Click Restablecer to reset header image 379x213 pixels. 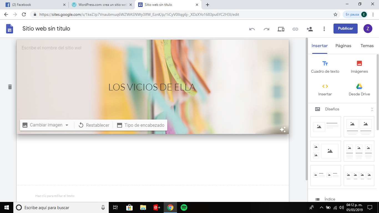[94, 125]
